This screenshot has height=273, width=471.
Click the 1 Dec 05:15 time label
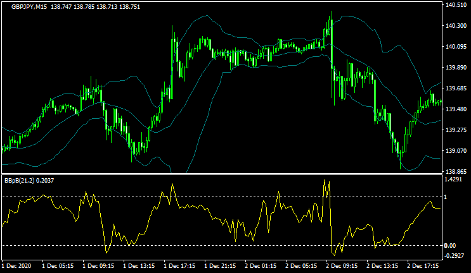tap(58, 266)
